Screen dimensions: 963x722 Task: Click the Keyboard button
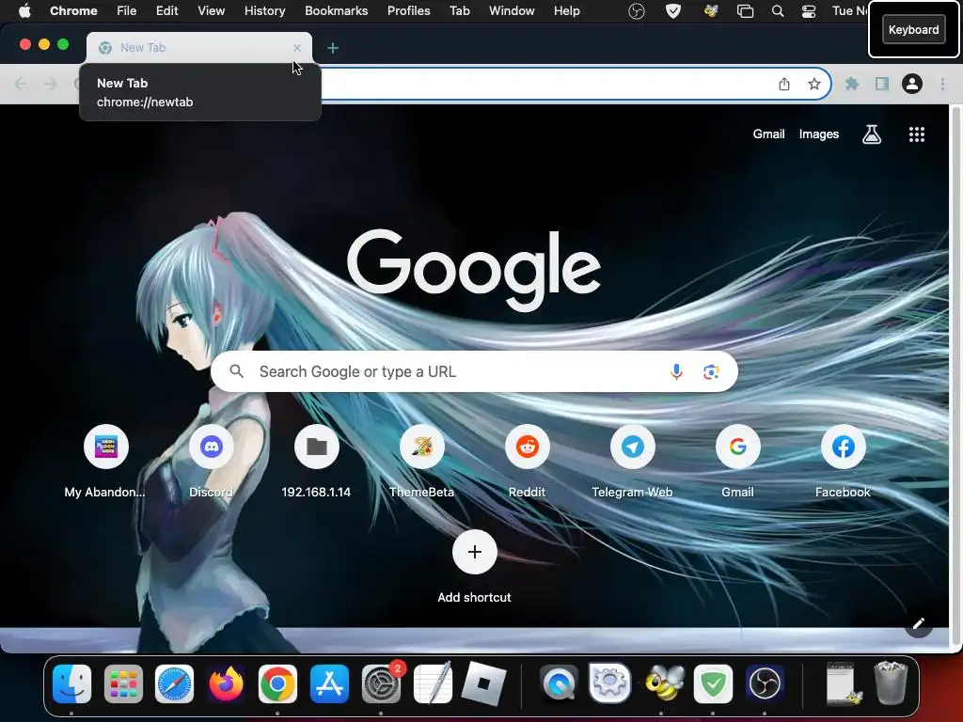click(913, 29)
